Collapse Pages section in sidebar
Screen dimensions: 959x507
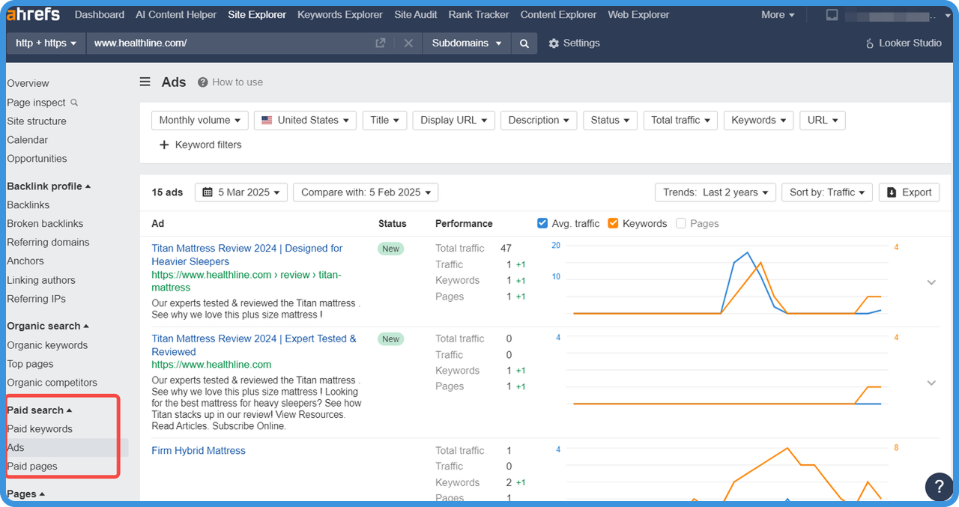[x=26, y=494]
